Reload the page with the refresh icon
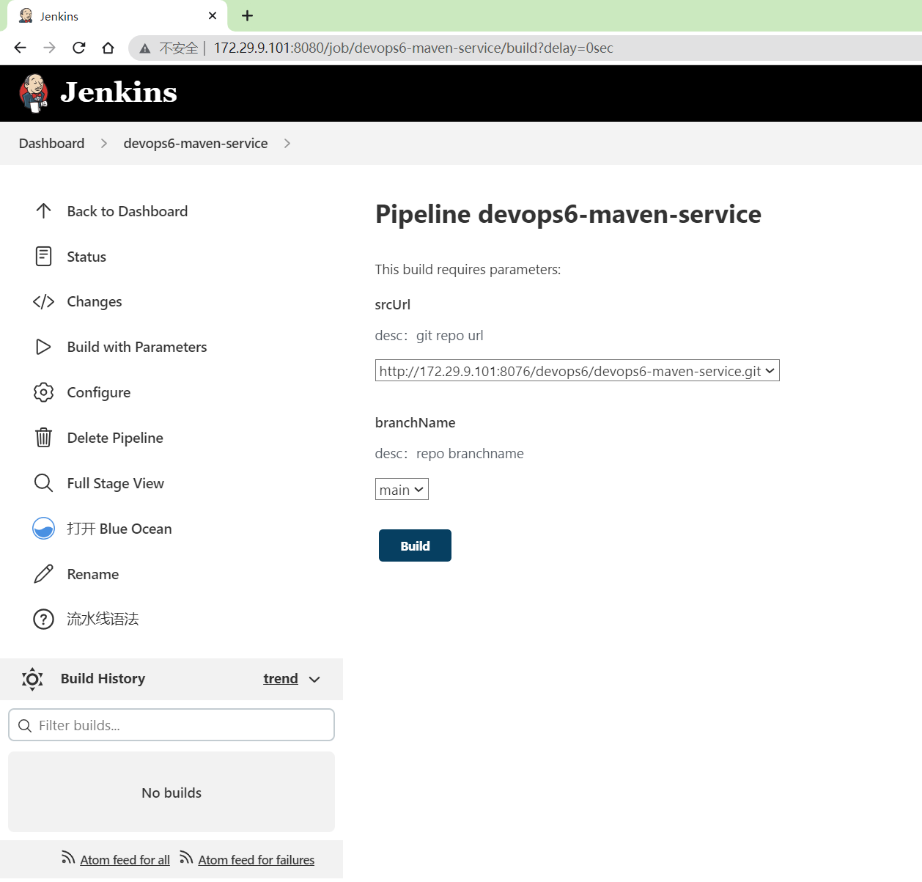This screenshot has height=882, width=922. click(78, 48)
